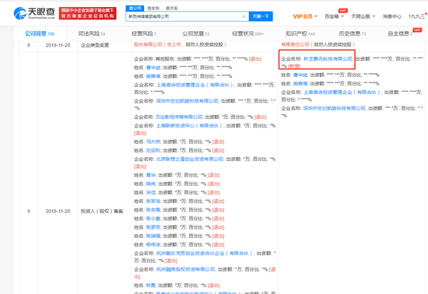The image size is (428, 294).
Task: Open 宋佳 person link
Action: [x=151, y=193]
